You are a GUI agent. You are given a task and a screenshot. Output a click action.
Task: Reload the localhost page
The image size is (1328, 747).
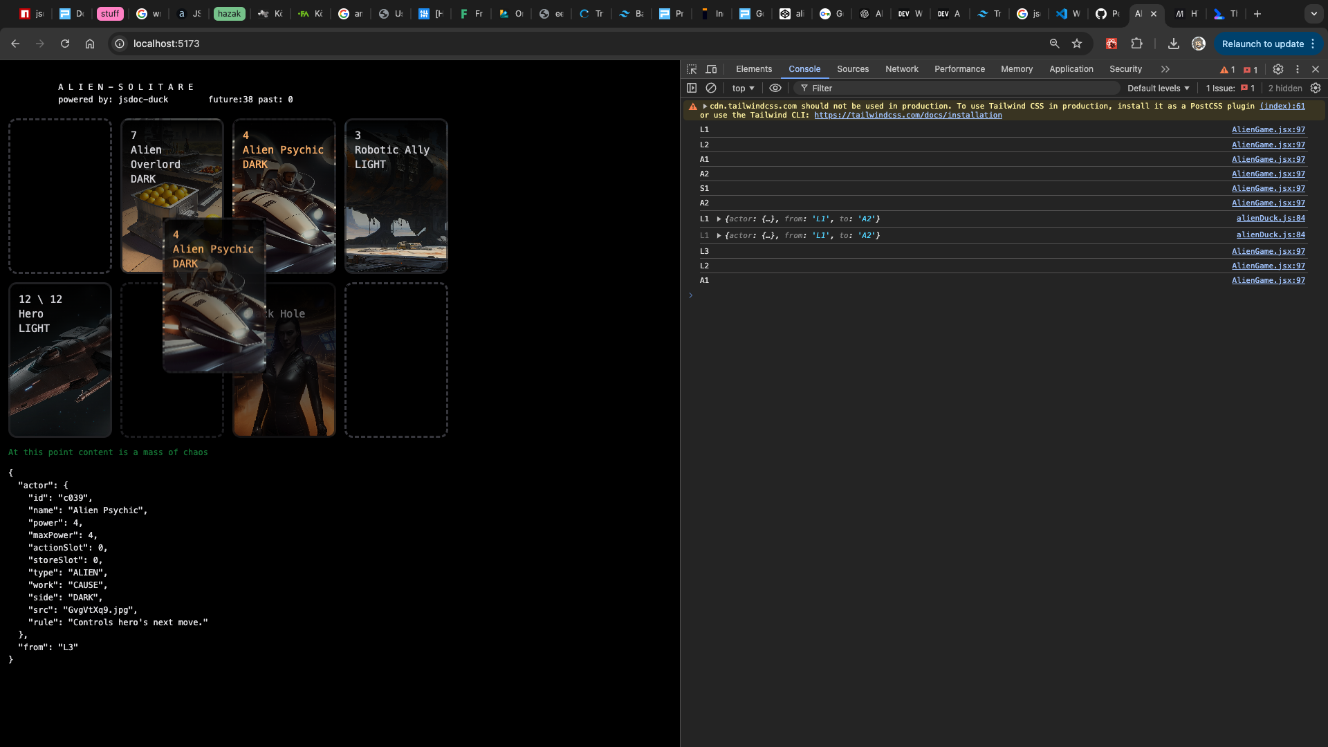[x=65, y=44]
